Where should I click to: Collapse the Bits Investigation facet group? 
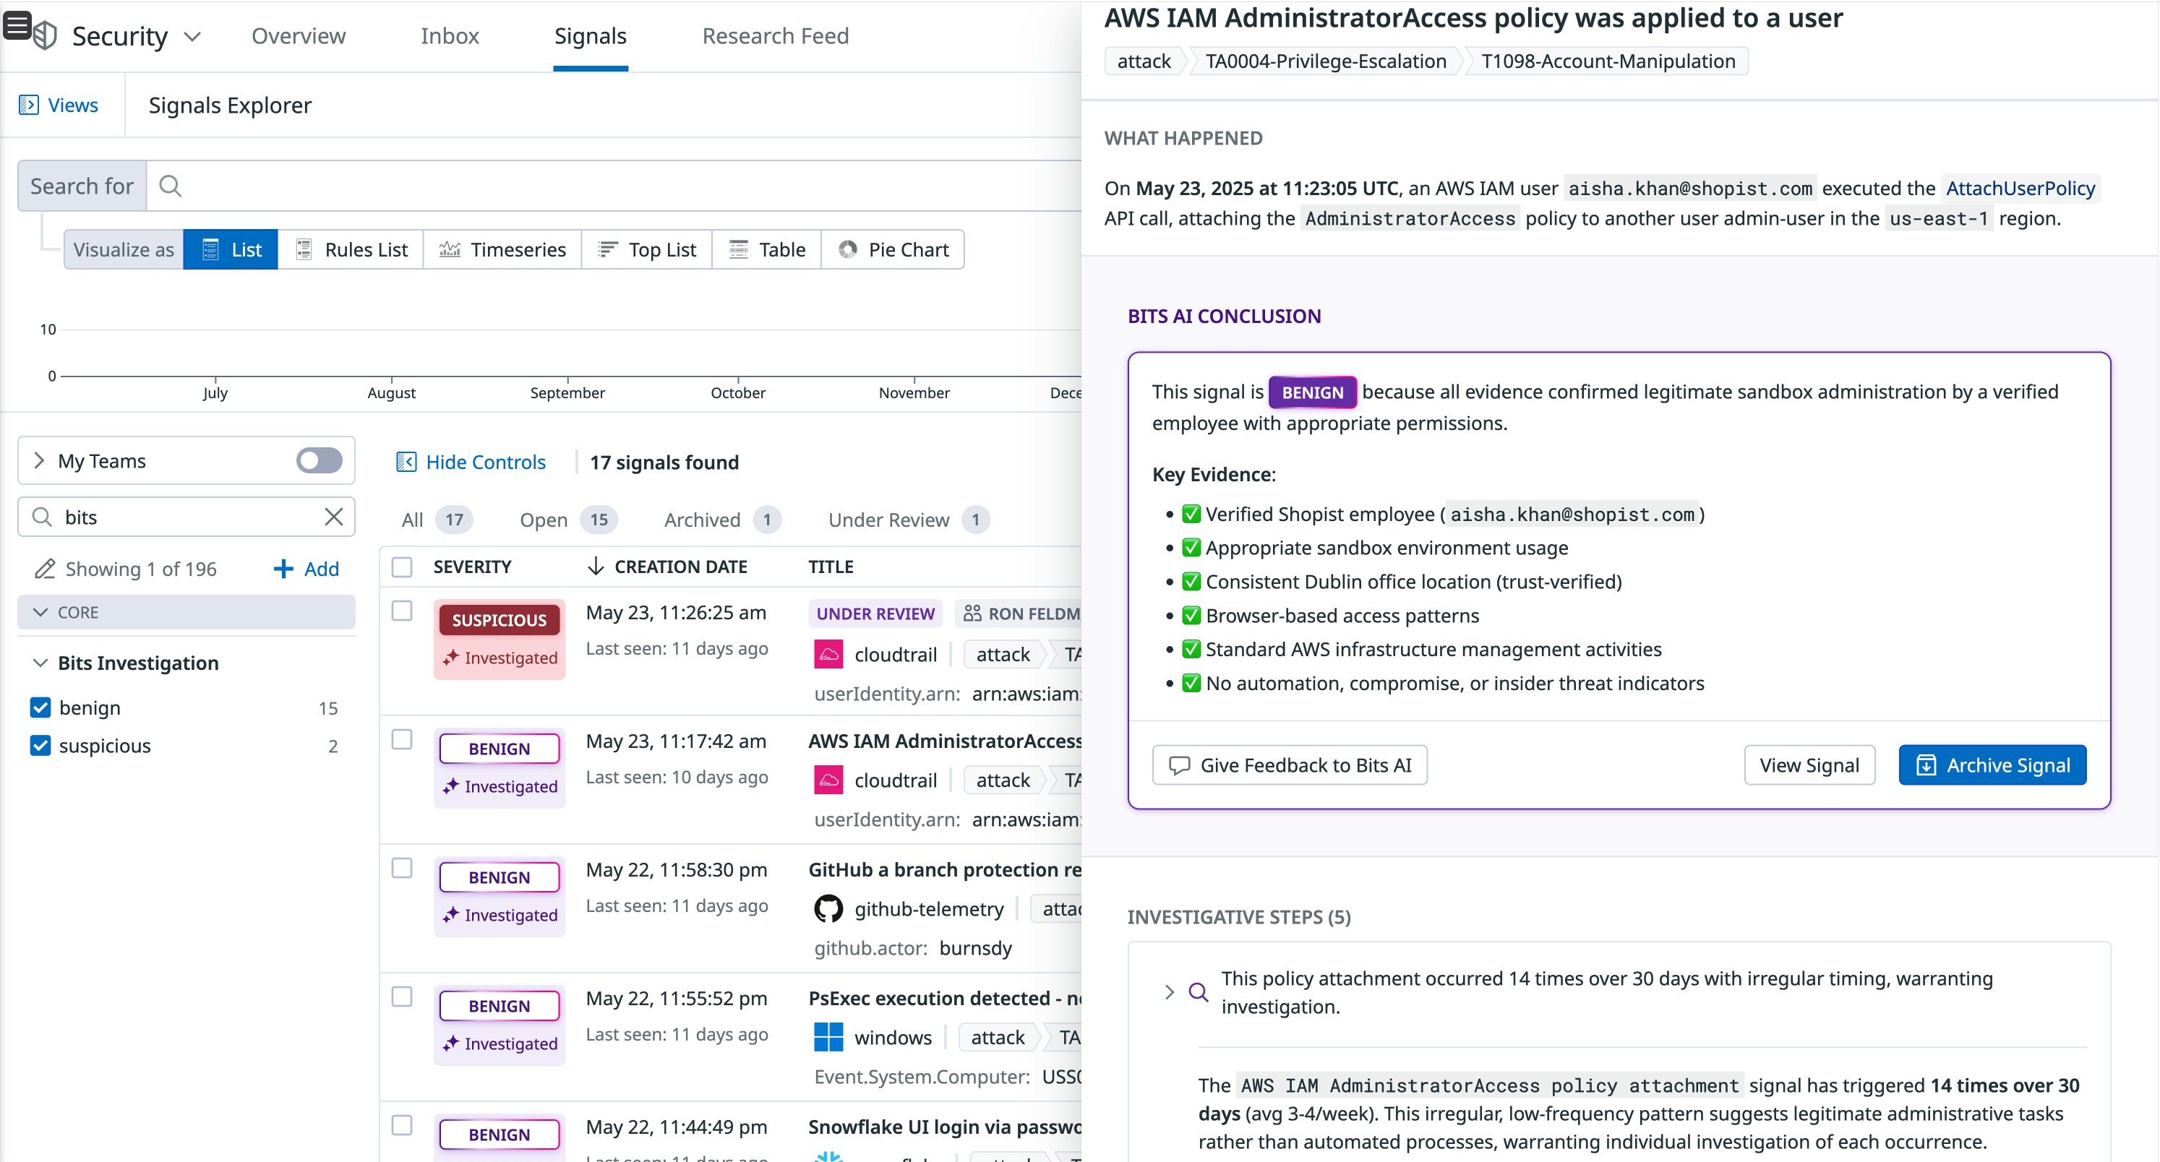(40, 663)
